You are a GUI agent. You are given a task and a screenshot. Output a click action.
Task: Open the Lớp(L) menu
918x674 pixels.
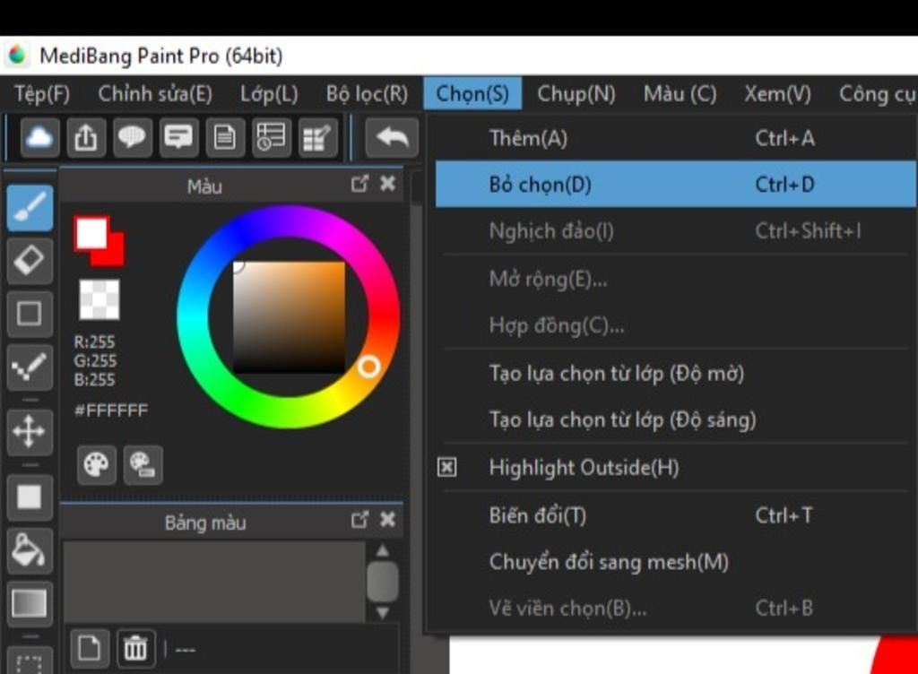pyautogui.click(x=269, y=93)
